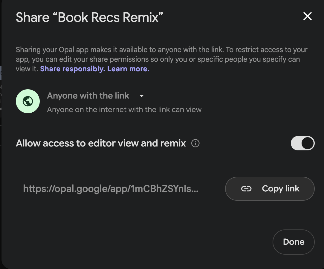Select the opal.google app URL field

point(111,189)
